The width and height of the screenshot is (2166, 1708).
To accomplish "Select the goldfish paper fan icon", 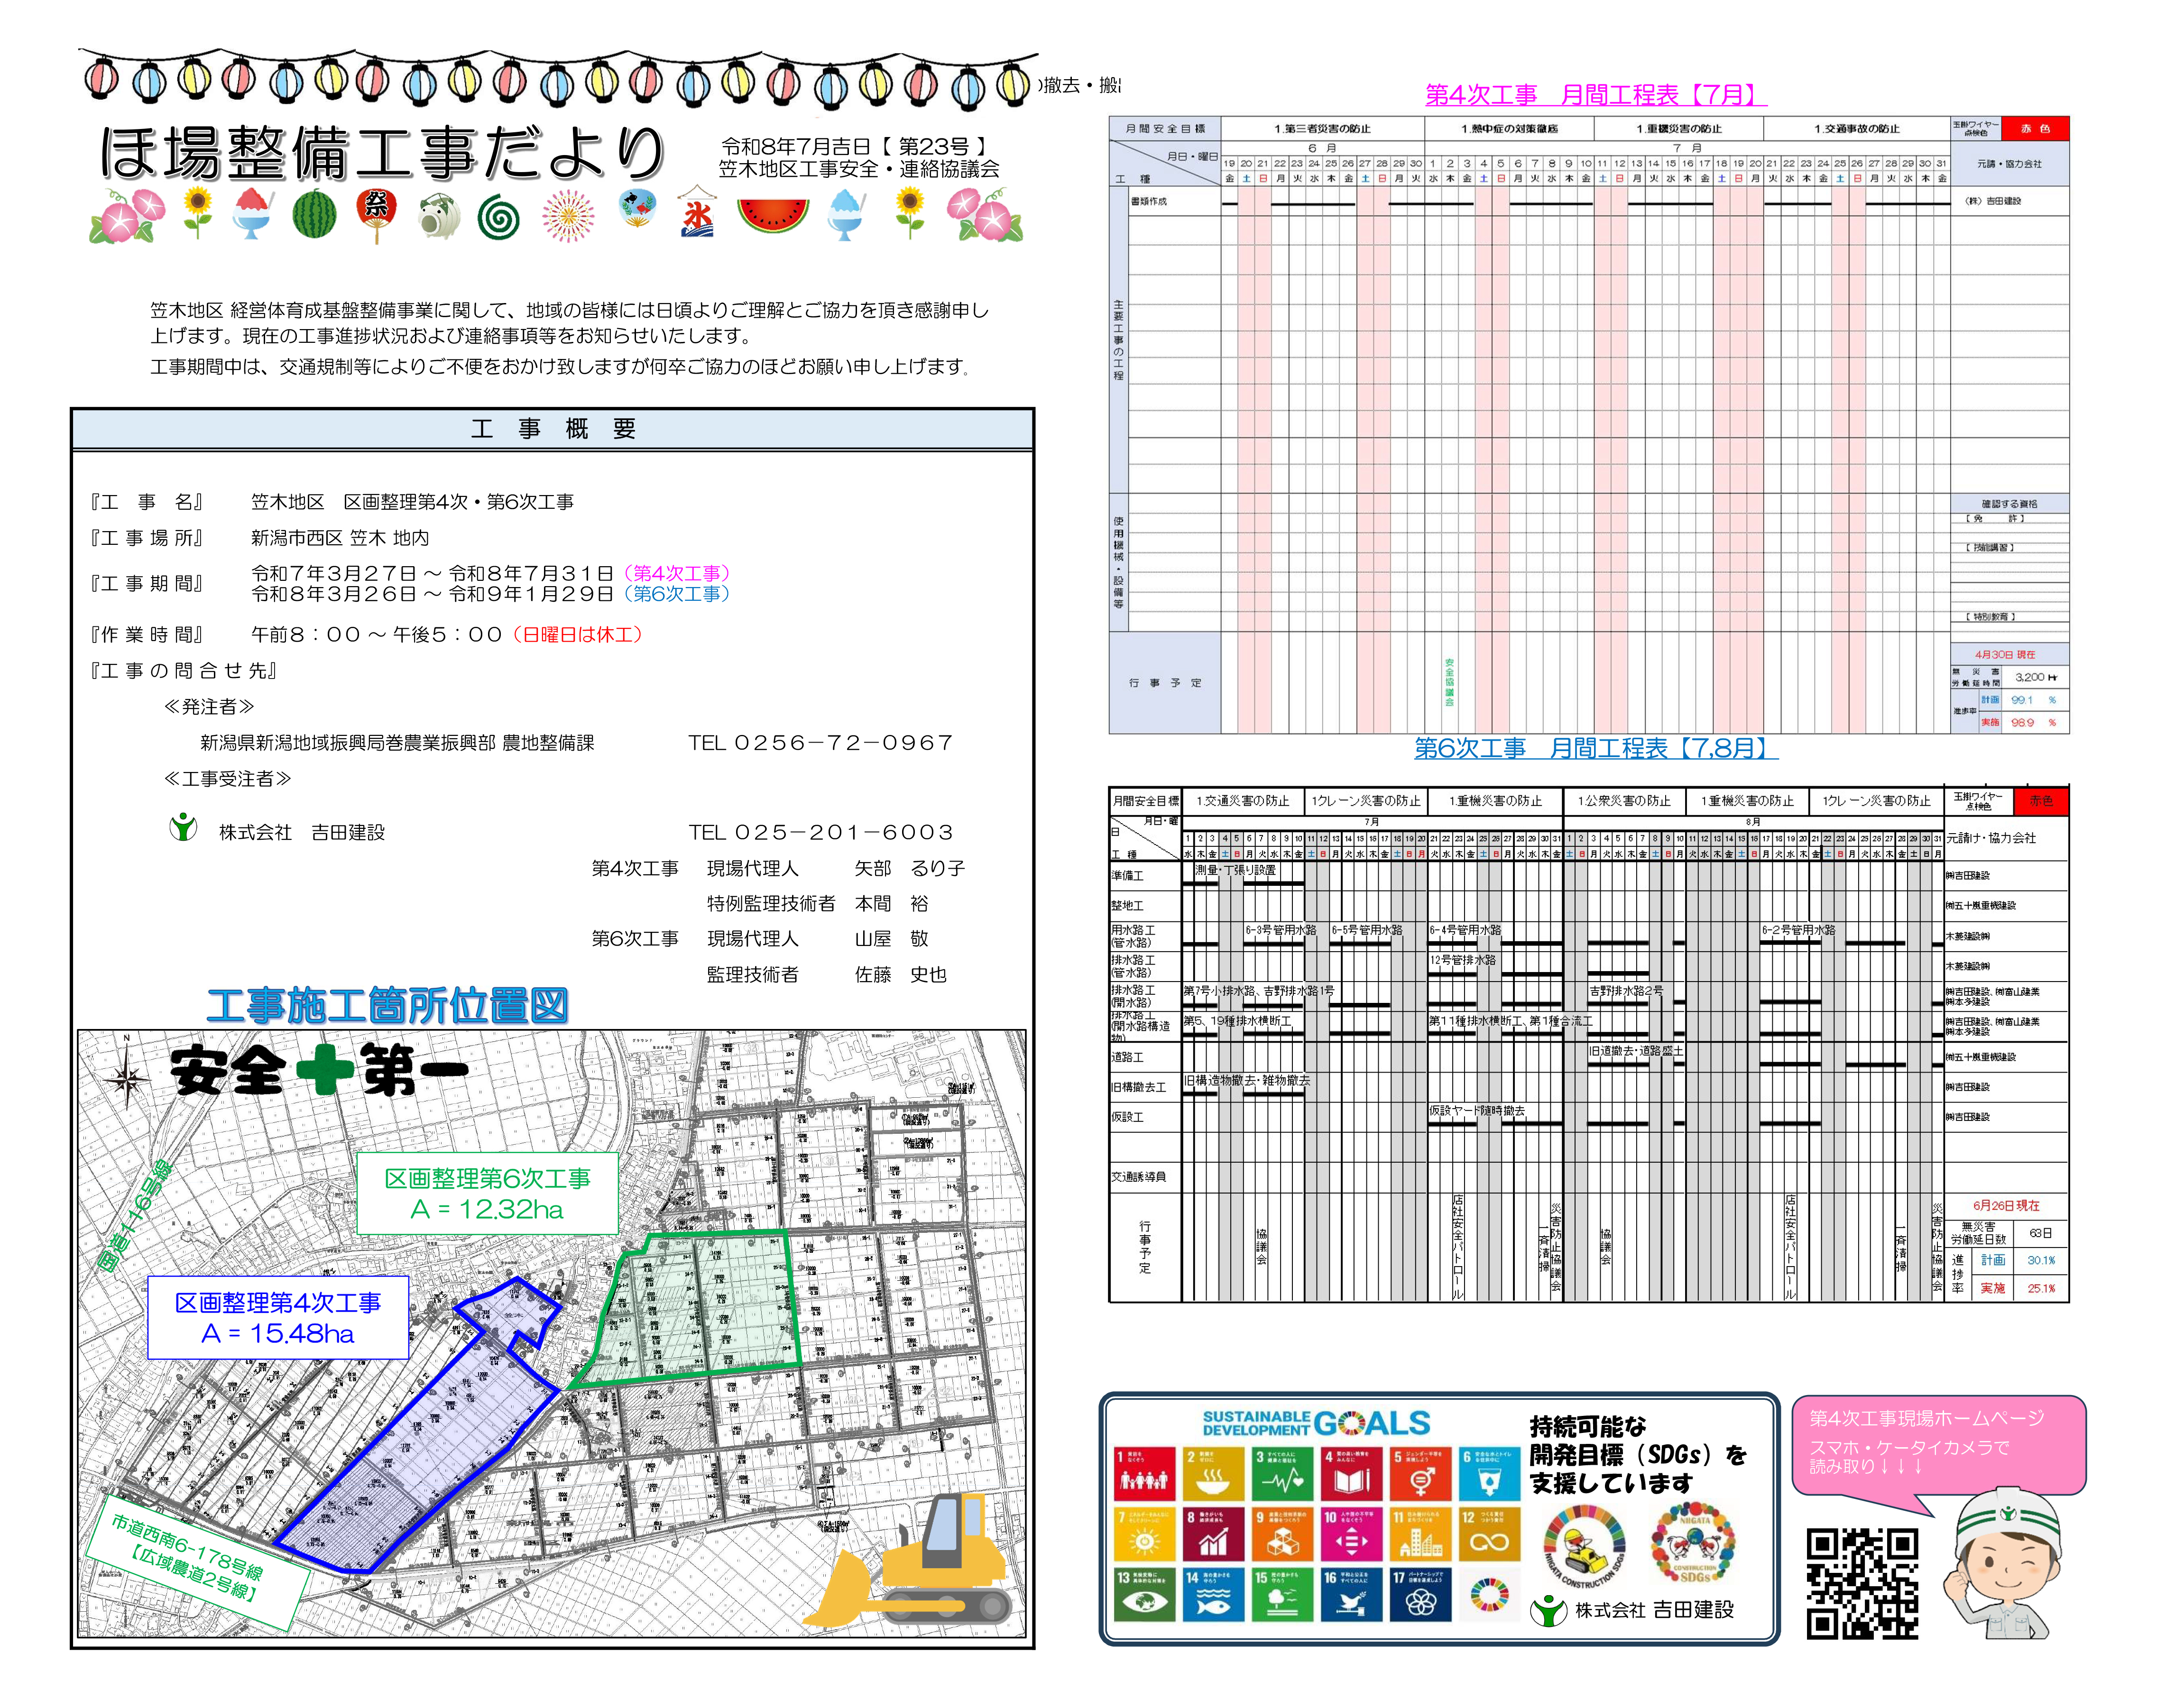I will coord(638,208).
